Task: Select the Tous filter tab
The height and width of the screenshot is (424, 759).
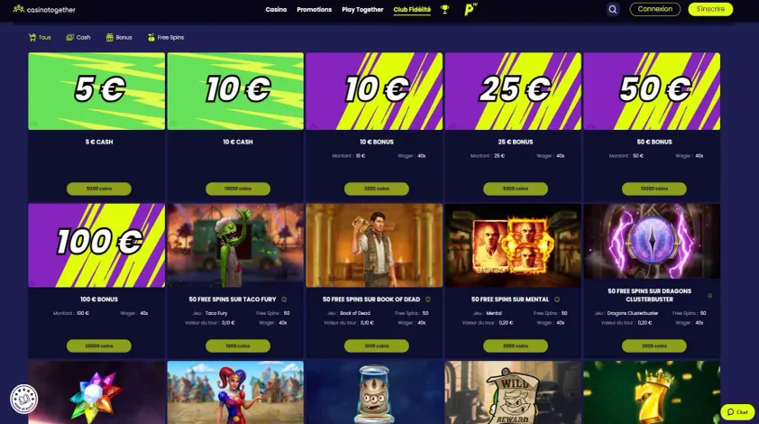Action: 40,37
